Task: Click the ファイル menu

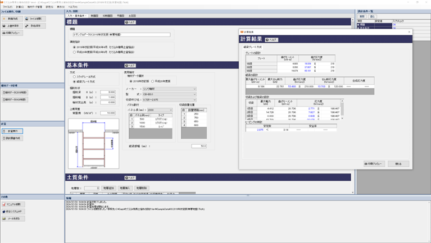Action: tap(7, 7)
